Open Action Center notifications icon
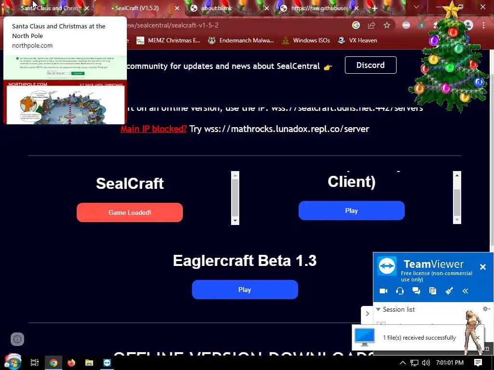The image size is (494, 370). point(478,363)
